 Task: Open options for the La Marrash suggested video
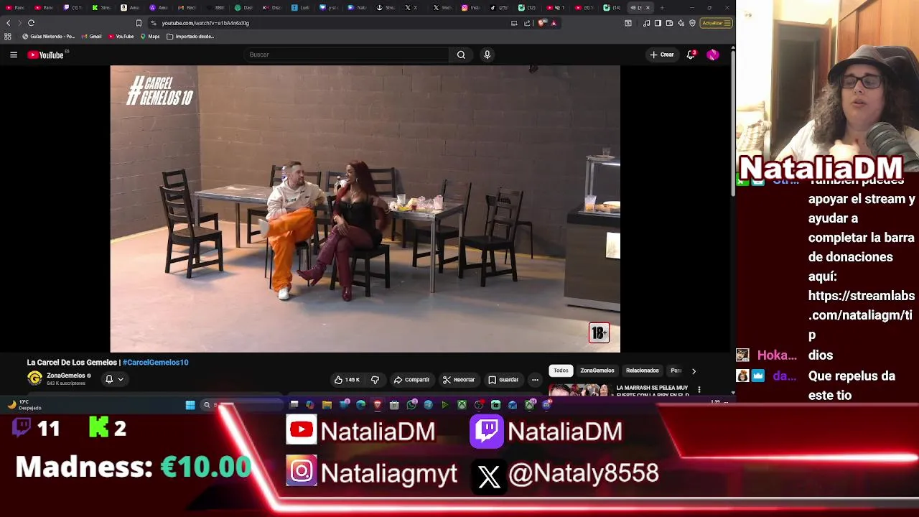point(699,390)
